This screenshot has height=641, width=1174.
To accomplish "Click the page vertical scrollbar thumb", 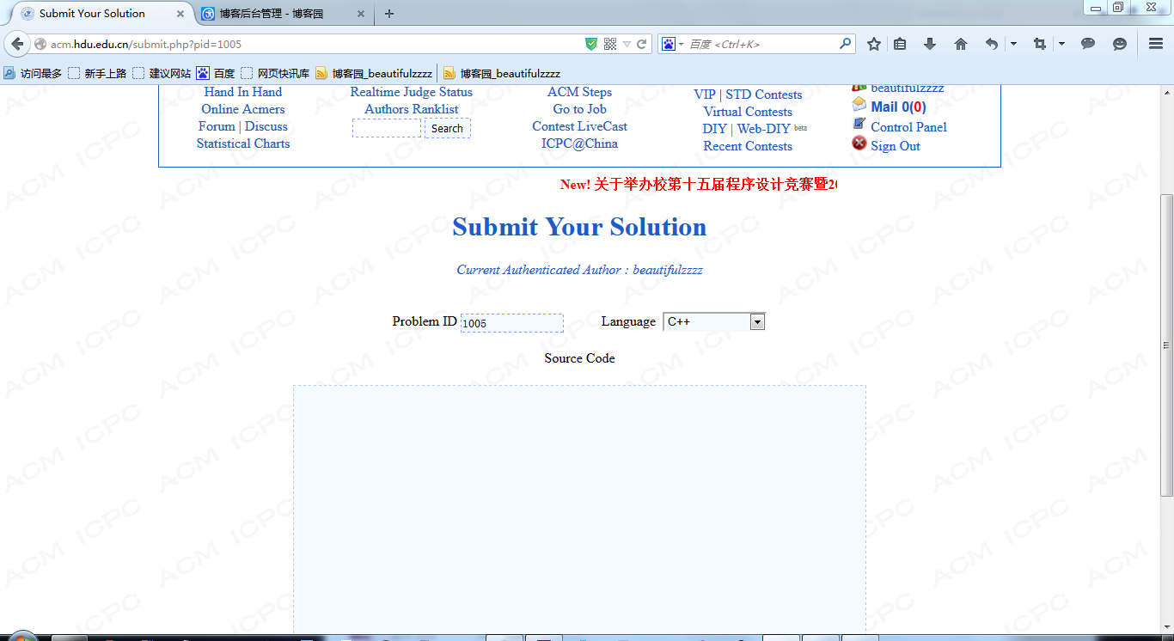I will pyautogui.click(x=1166, y=345).
